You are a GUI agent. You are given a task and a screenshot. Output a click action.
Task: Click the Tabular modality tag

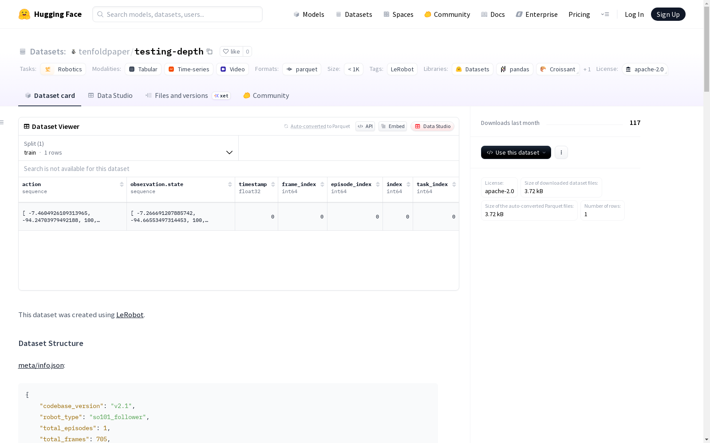pos(143,69)
